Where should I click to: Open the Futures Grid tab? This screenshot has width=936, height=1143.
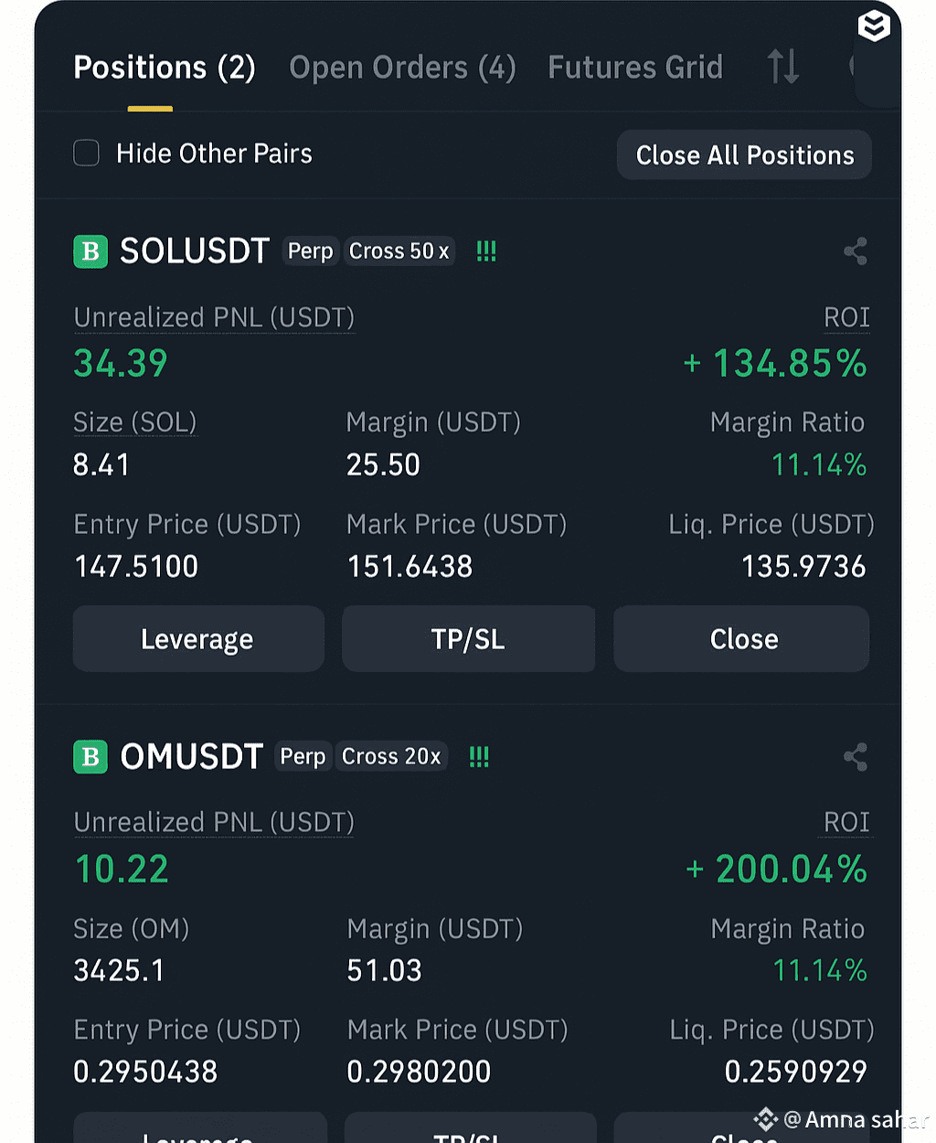click(x=635, y=68)
